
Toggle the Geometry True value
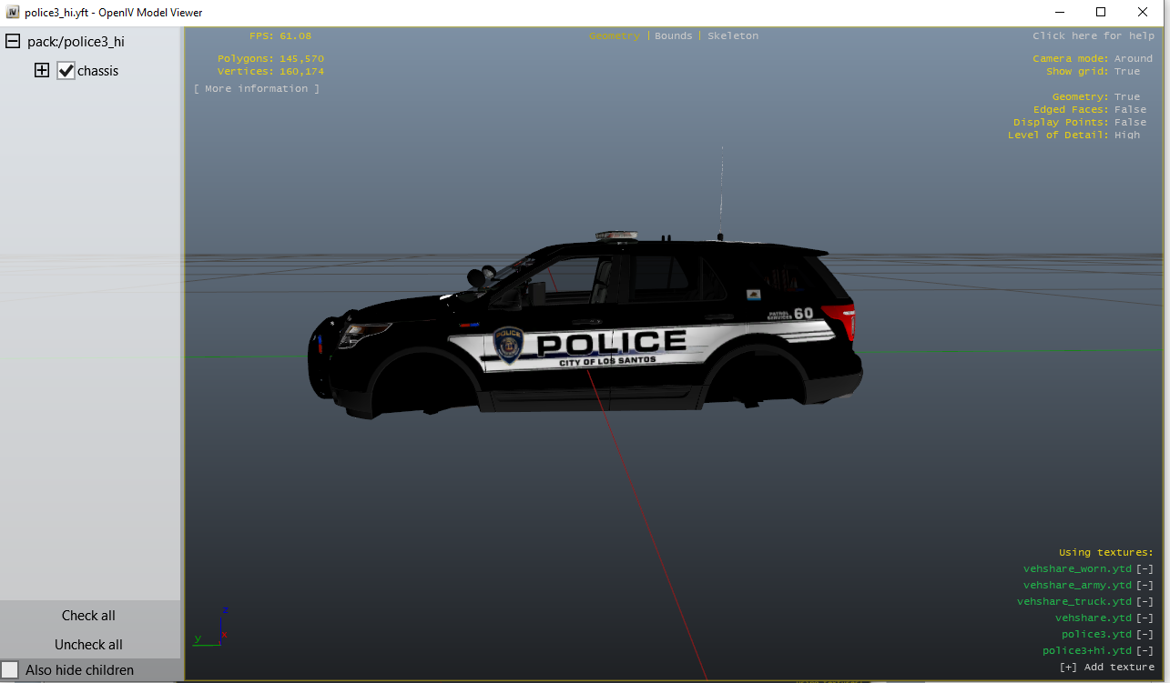(1127, 96)
